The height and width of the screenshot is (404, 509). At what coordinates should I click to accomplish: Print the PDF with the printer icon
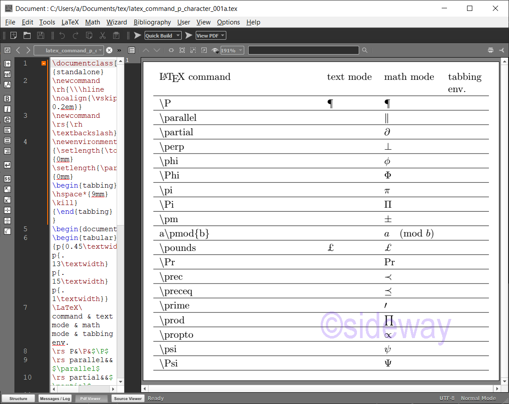pos(491,50)
